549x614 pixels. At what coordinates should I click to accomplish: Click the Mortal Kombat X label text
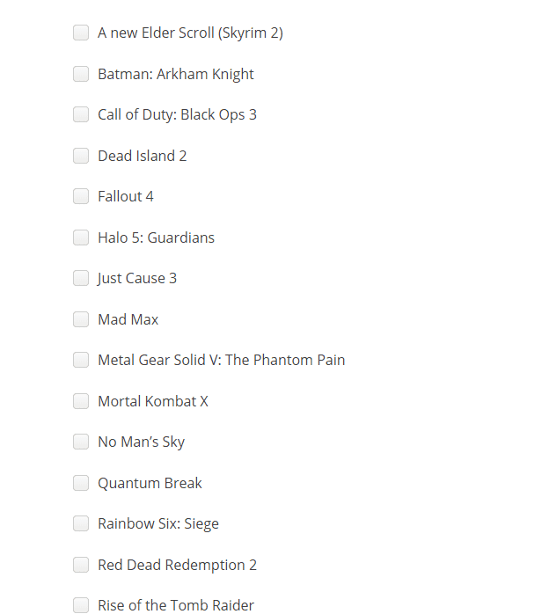[x=153, y=401]
